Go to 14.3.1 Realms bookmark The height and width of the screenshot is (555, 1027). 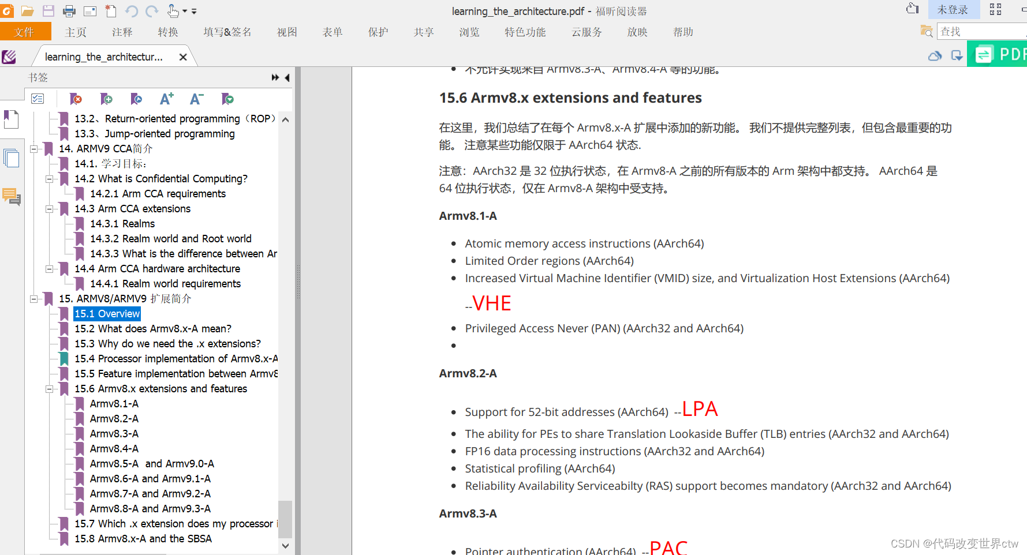(122, 224)
